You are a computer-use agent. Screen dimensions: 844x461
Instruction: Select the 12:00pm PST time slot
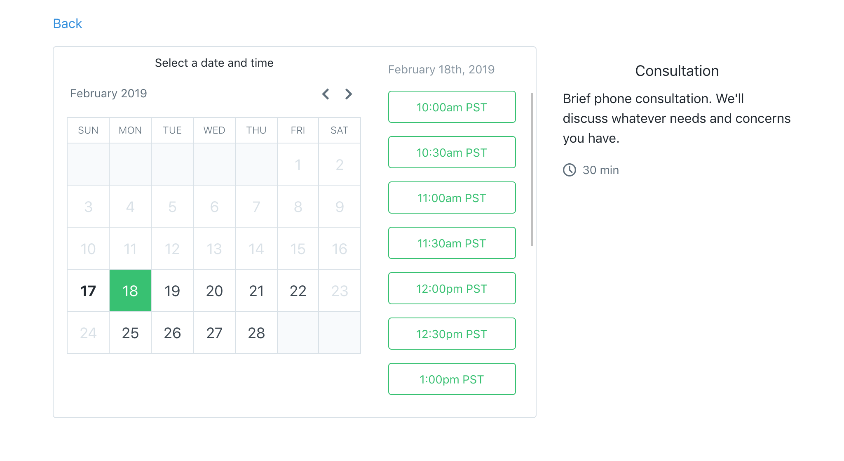[x=452, y=289]
